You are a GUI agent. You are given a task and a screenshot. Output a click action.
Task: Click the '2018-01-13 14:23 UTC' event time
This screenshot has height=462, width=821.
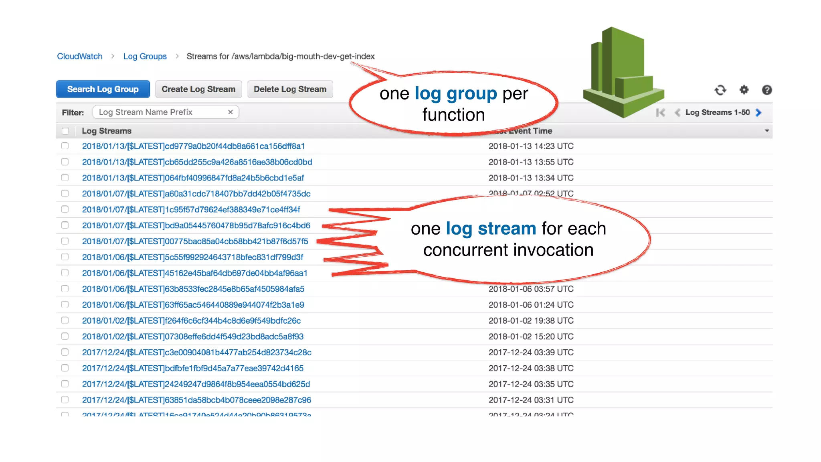tap(531, 146)
